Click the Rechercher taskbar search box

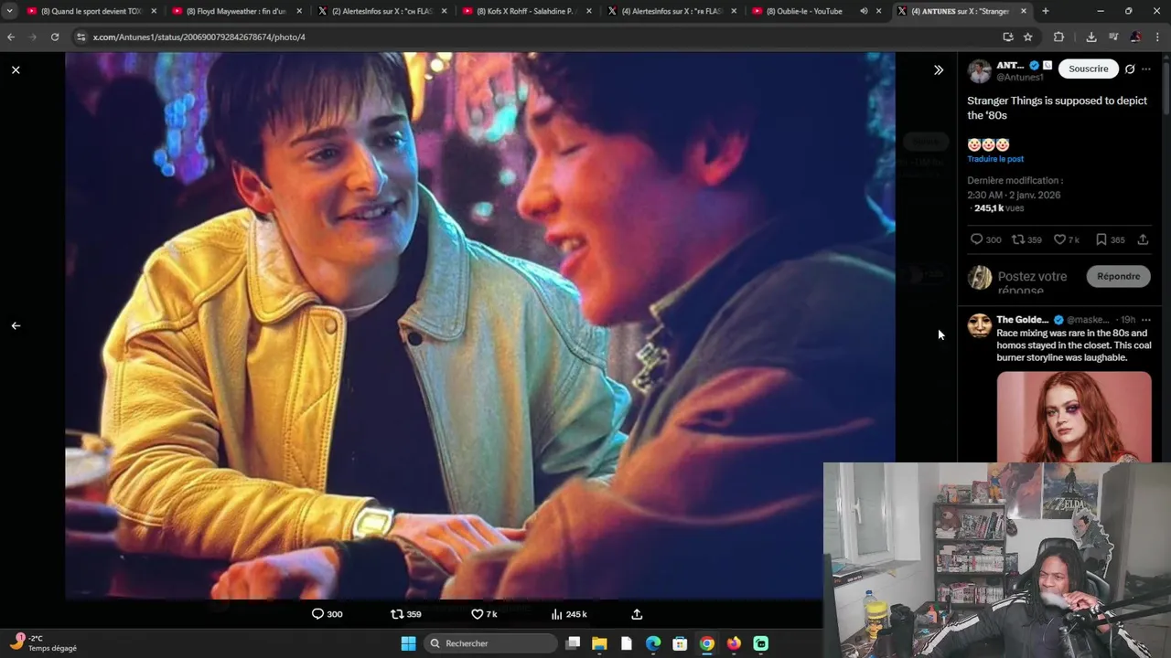click(491, 643)
